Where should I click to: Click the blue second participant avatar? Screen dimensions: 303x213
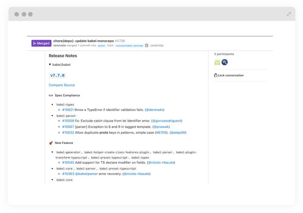click(224, 62)
